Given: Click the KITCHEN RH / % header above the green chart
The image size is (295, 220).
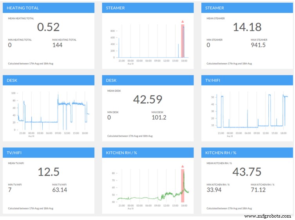Looking at the screenshot, I should pyautogui.click(x=148, y=153).
